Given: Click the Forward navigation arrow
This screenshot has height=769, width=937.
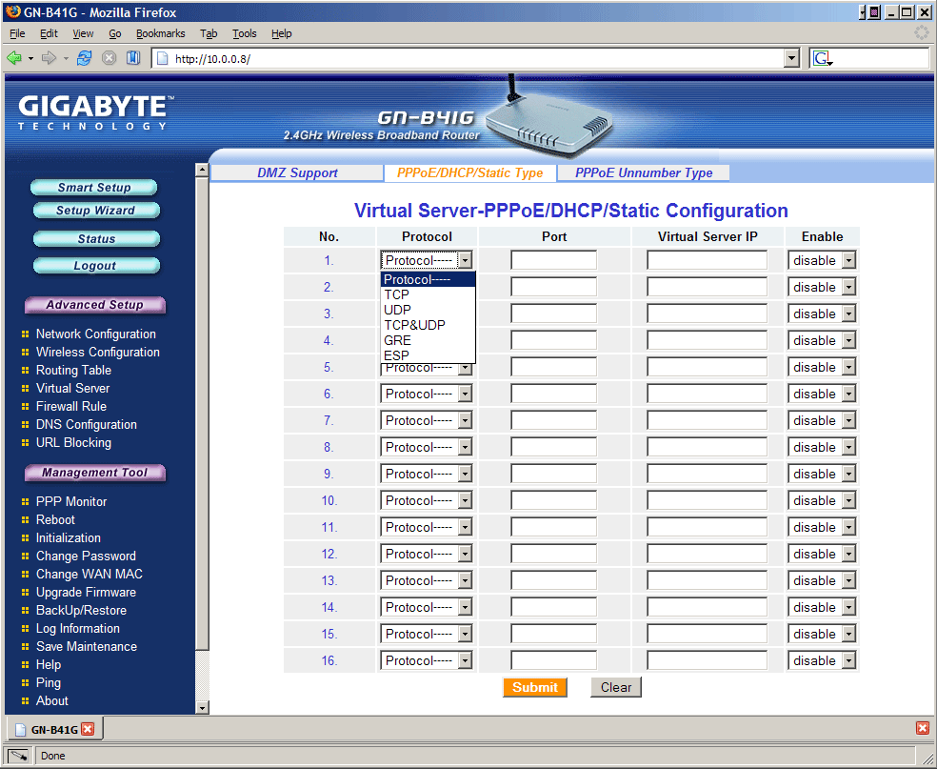Looking at the screenshot, I should 49,58.
